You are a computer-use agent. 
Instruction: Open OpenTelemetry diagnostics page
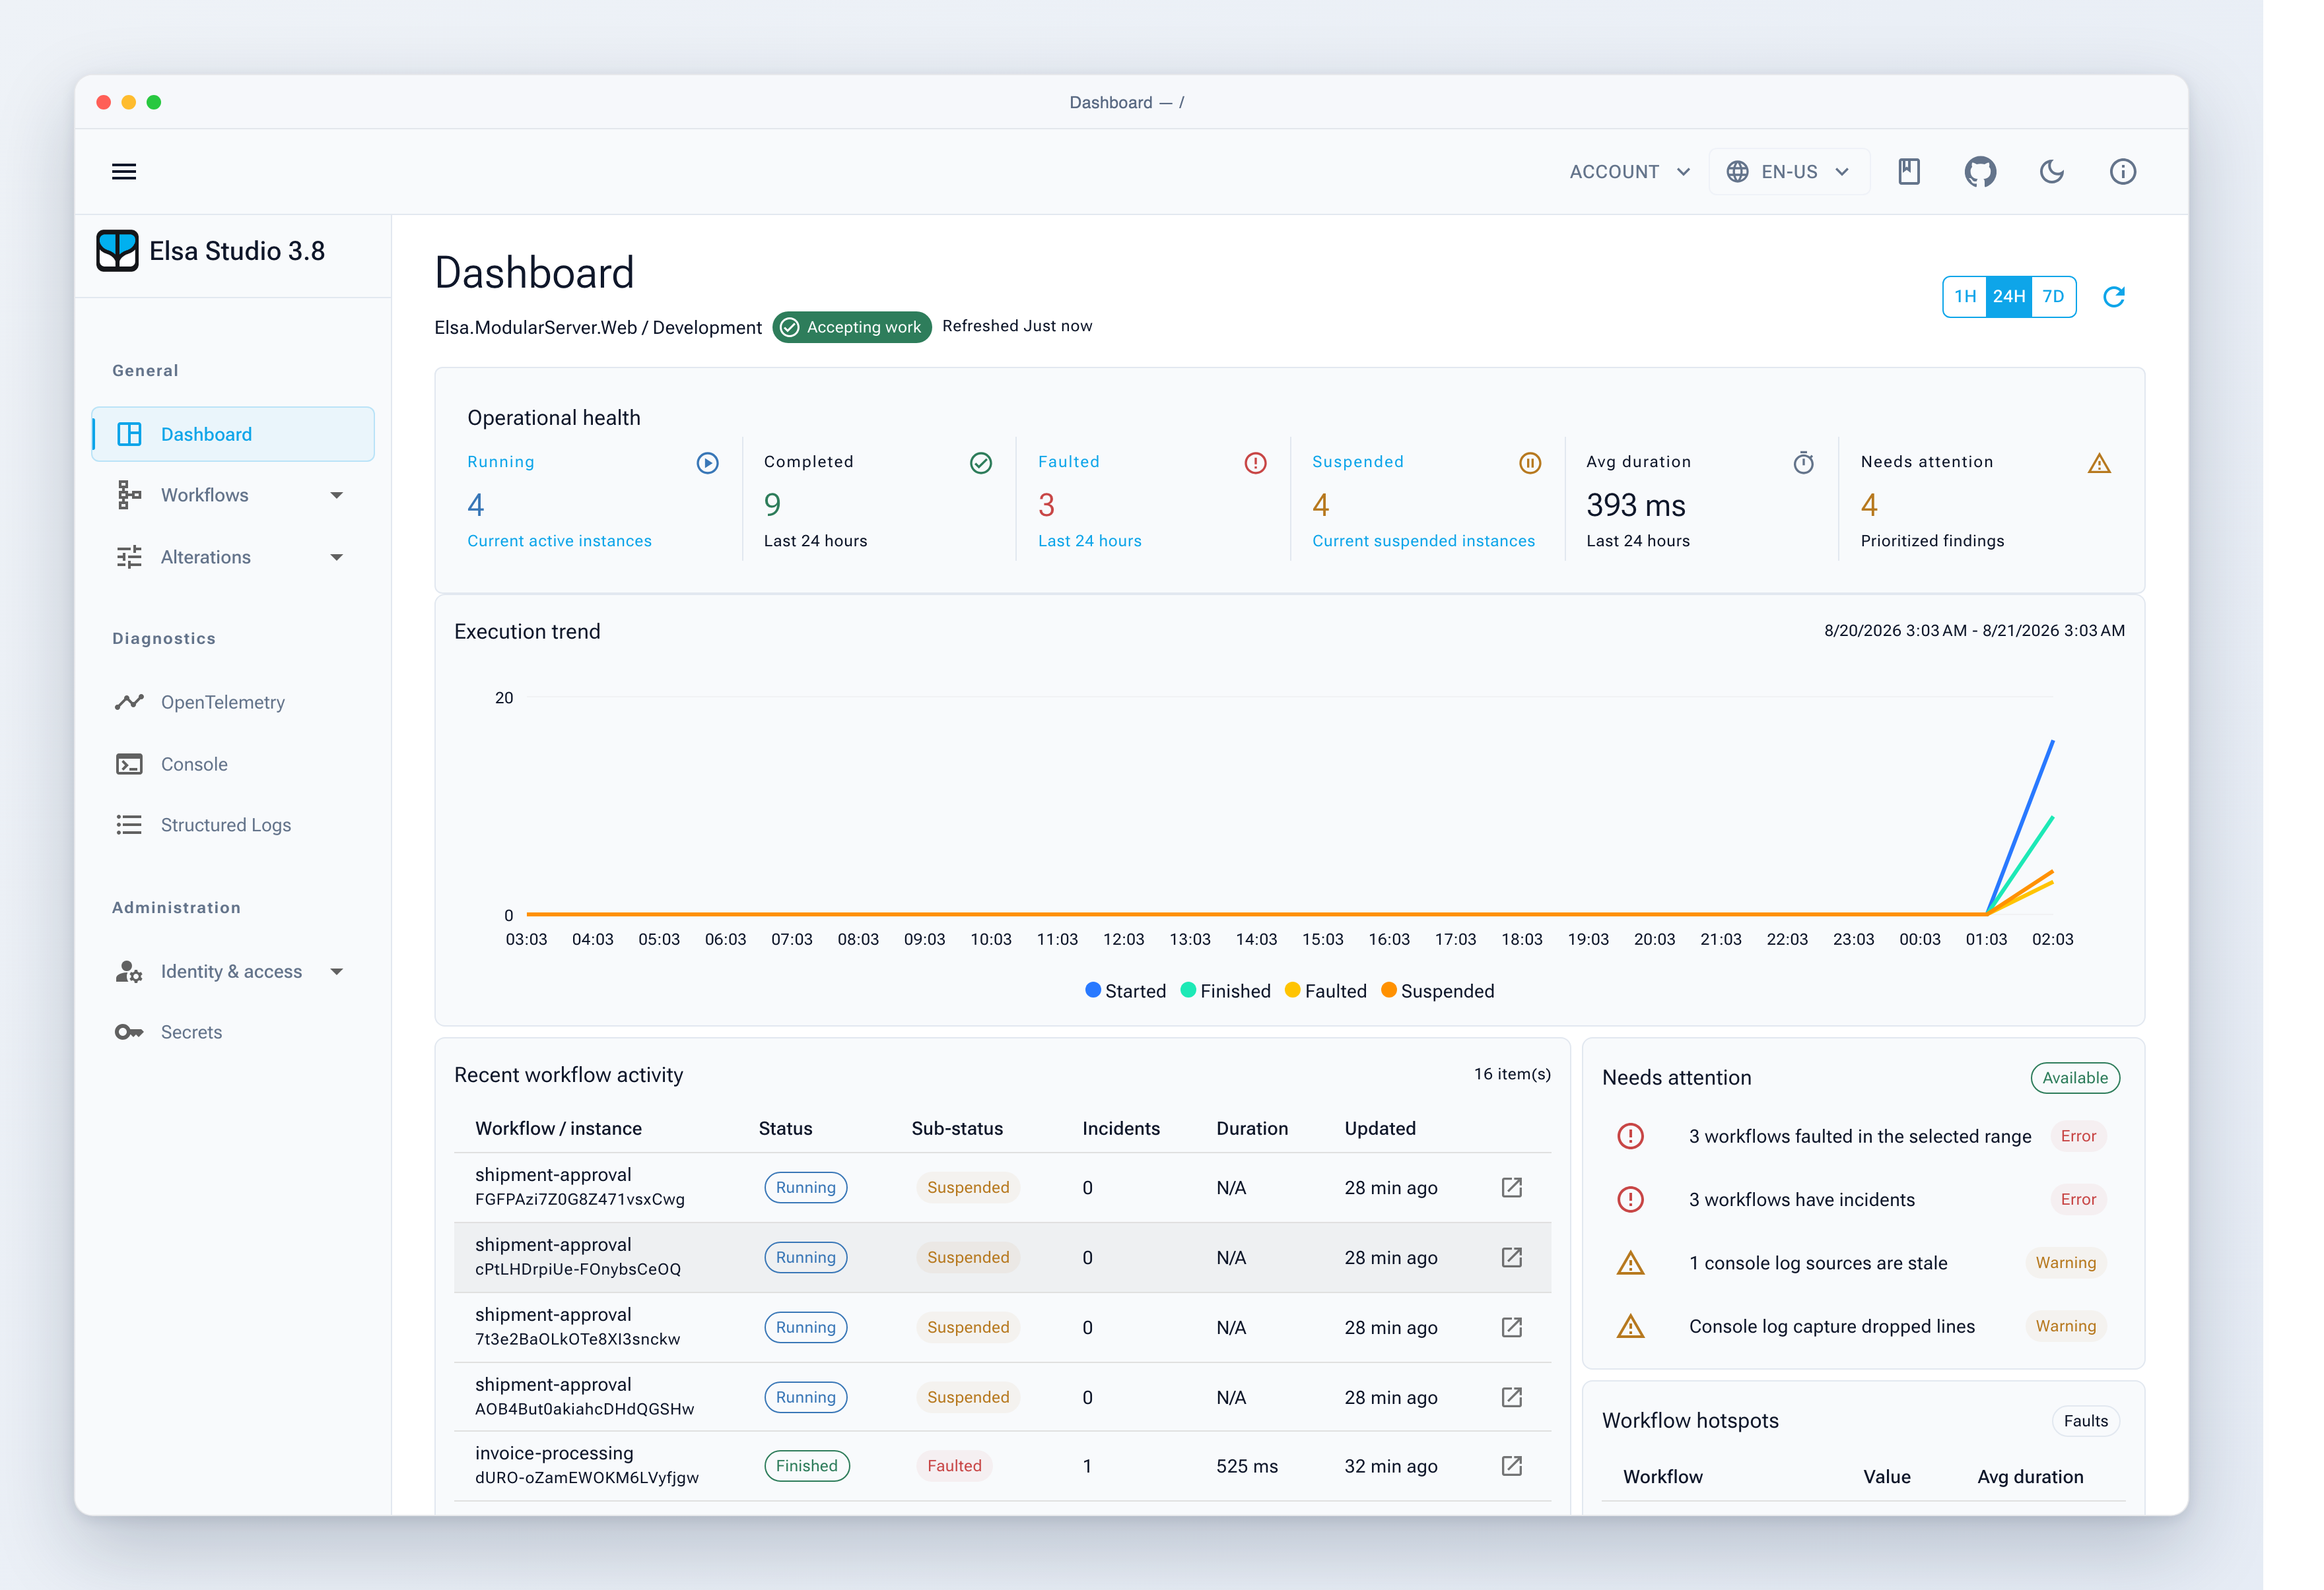pyautogui.click(x=233, y=701)
